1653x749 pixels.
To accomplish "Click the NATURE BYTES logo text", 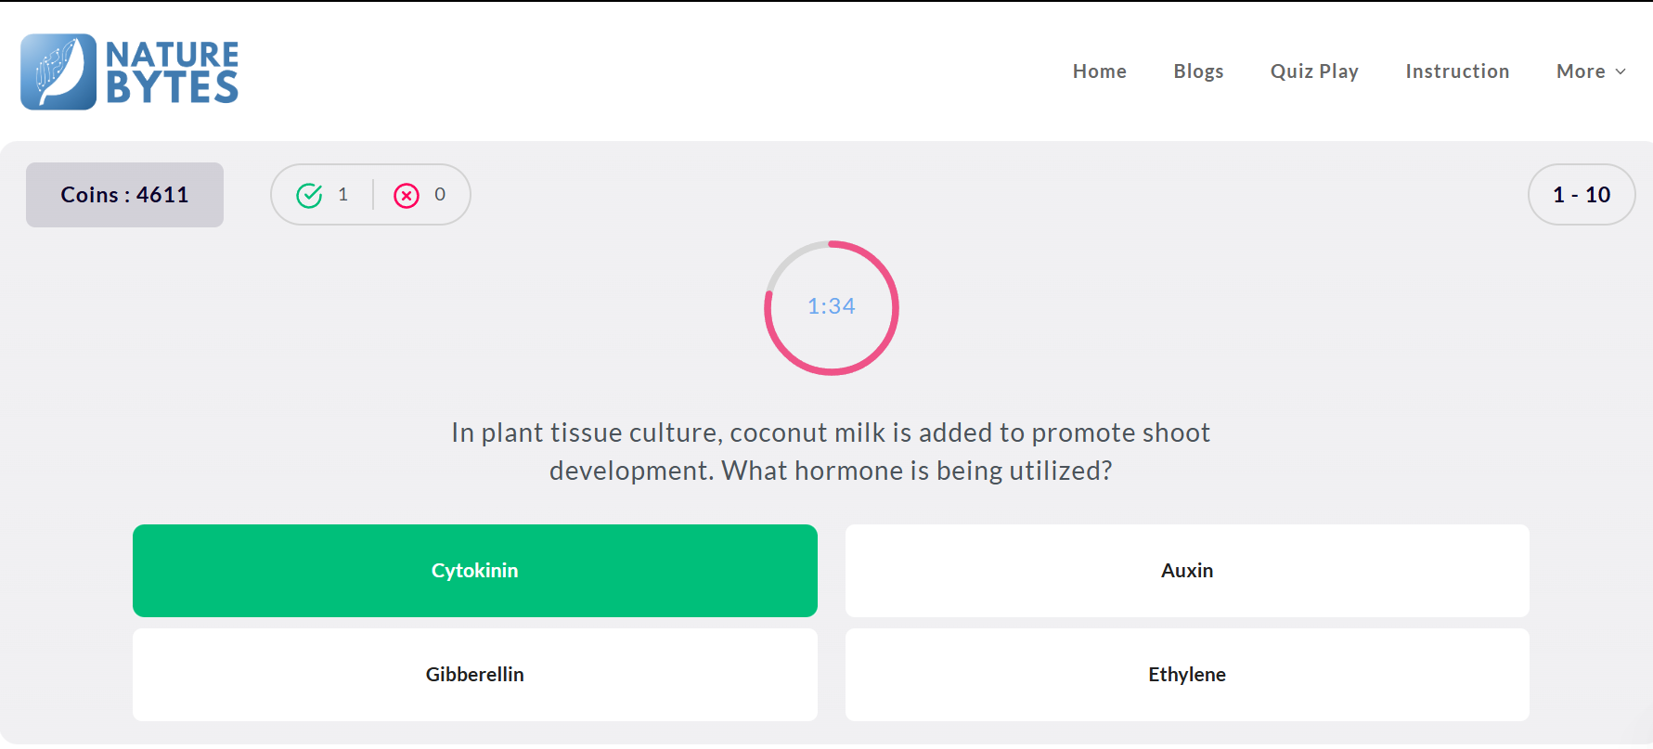I will pyautogui.click(x=173, y=71).
